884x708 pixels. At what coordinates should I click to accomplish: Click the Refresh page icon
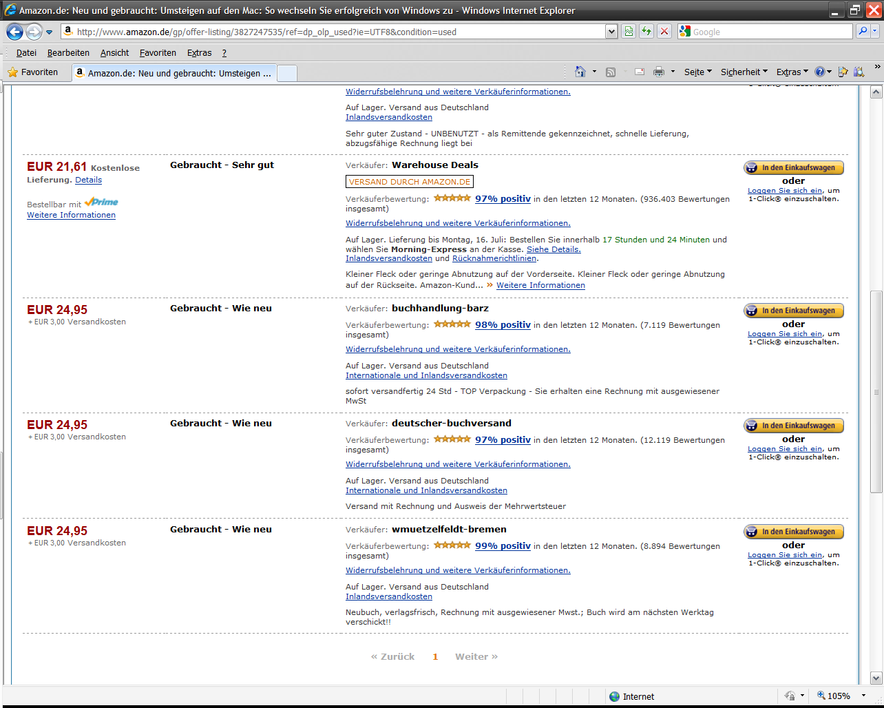pos(646,32)
